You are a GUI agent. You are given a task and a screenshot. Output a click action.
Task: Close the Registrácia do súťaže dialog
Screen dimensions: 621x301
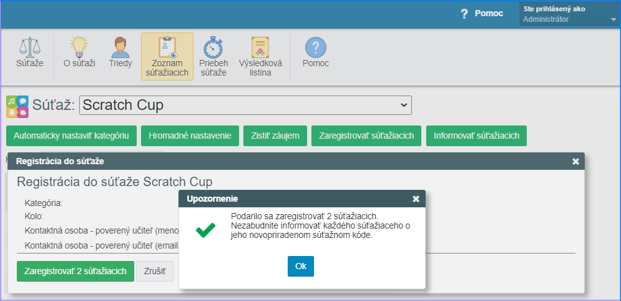point(575,161)
